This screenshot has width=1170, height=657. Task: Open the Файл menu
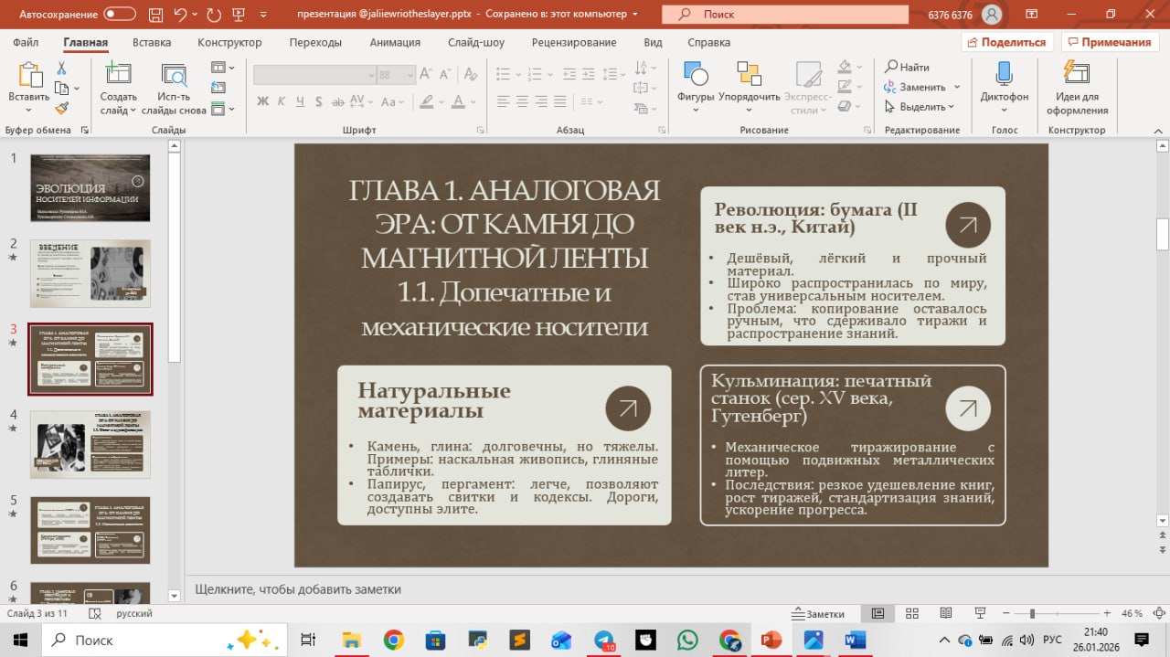point(26,43)
